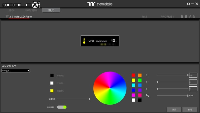Pick the orange preset color

coord(140,75)
